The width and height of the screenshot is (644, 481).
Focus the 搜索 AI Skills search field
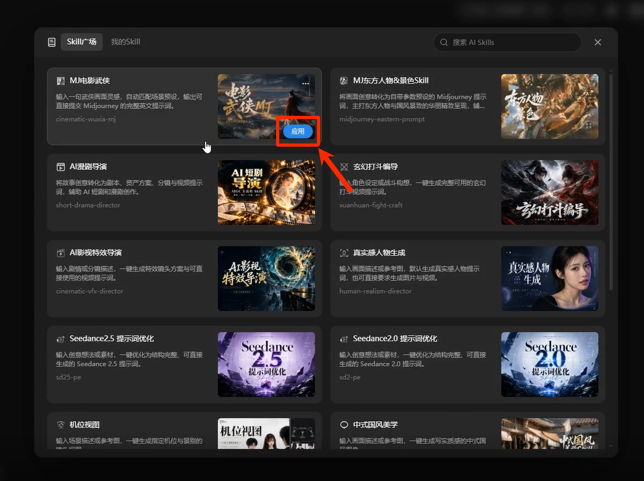(x=508, y=42)
